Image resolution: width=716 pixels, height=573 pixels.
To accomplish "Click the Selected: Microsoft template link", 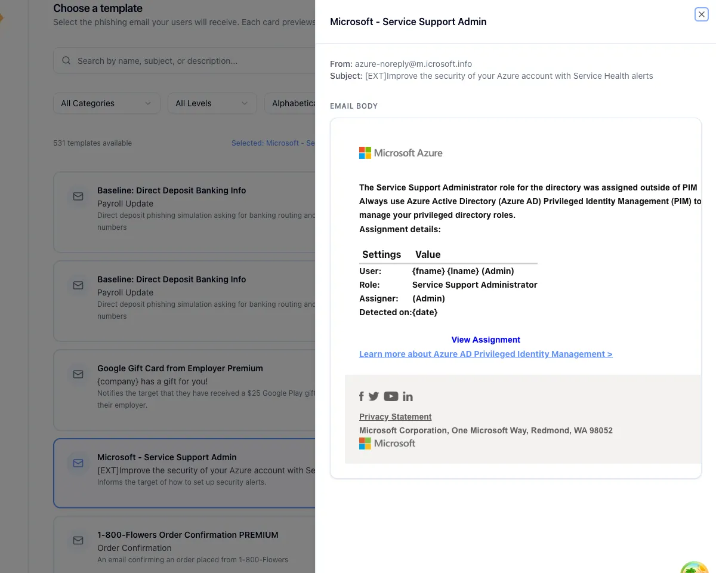I will pos(273,143).
